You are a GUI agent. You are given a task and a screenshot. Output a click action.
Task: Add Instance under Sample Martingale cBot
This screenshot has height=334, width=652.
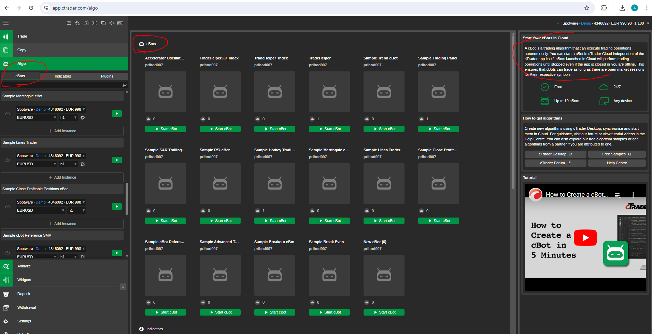pos(62,131)
